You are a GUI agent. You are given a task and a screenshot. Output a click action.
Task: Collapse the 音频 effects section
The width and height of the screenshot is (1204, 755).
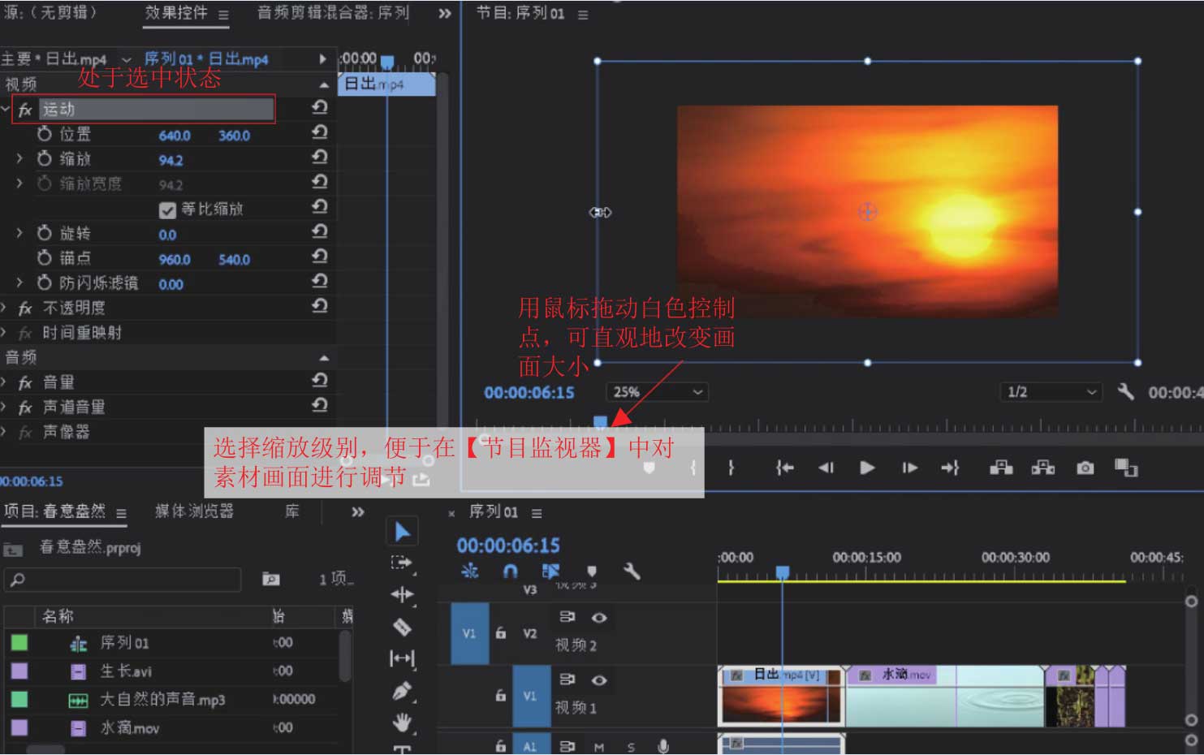click(x=324, y=357)
